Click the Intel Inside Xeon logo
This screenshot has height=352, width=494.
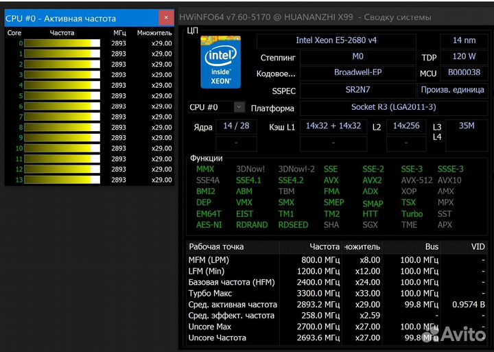(220, 62)
